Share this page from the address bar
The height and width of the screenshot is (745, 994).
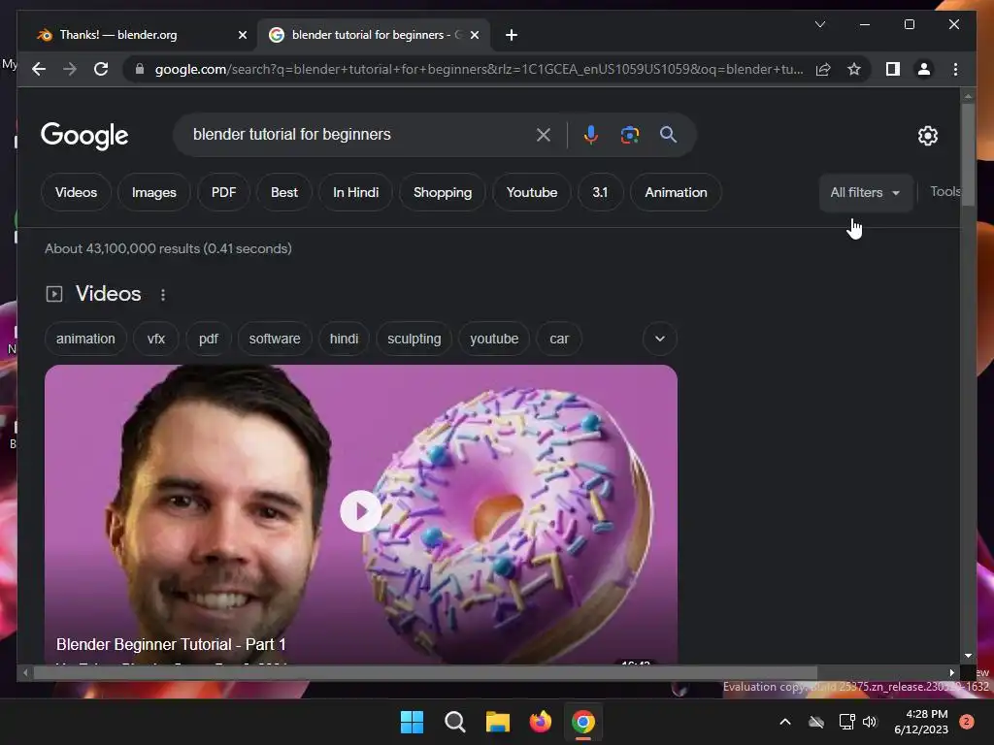point(823,69)
